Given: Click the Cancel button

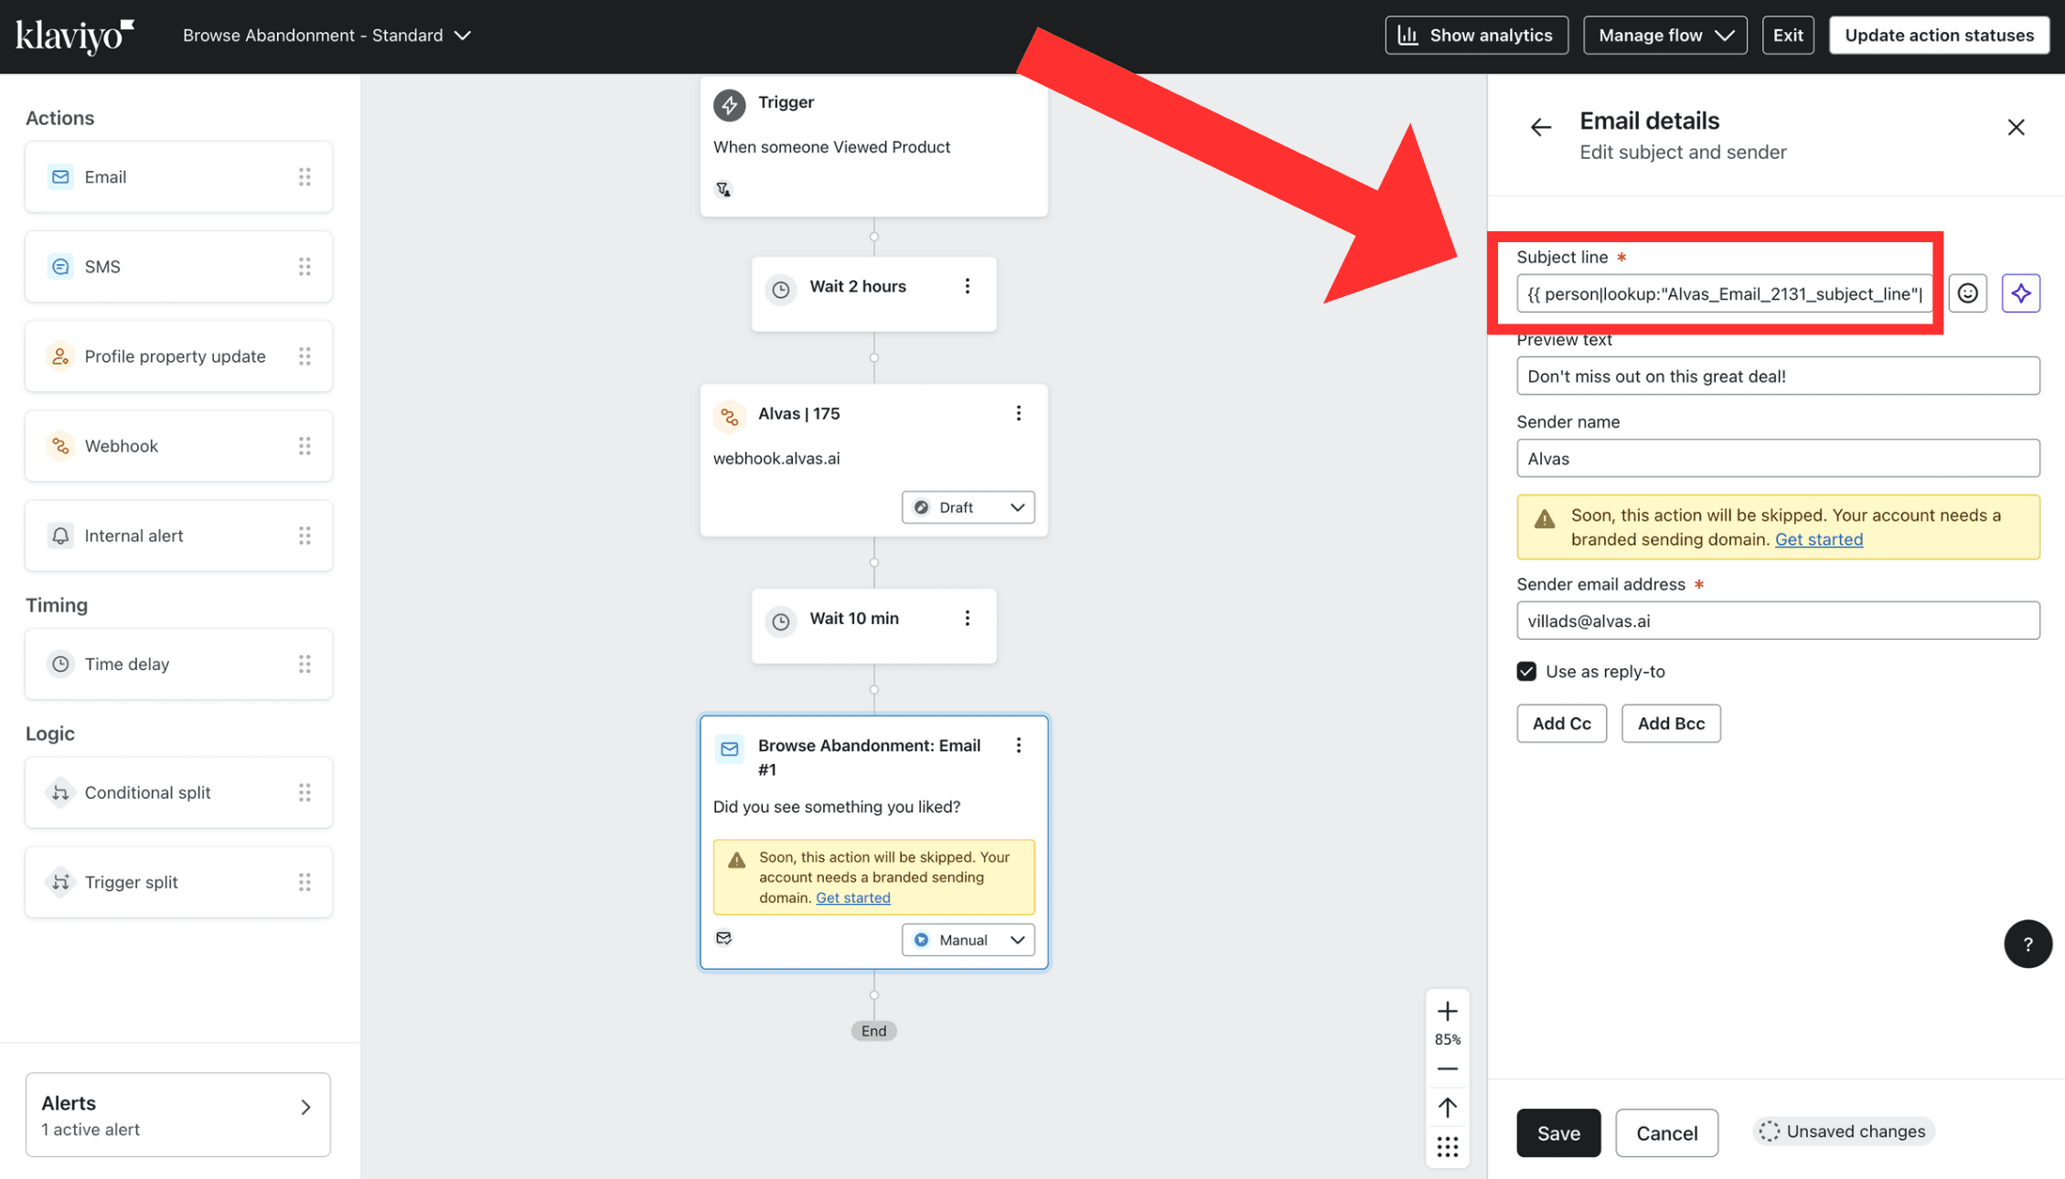Looking at the screenshot, I should 1665,1132.
